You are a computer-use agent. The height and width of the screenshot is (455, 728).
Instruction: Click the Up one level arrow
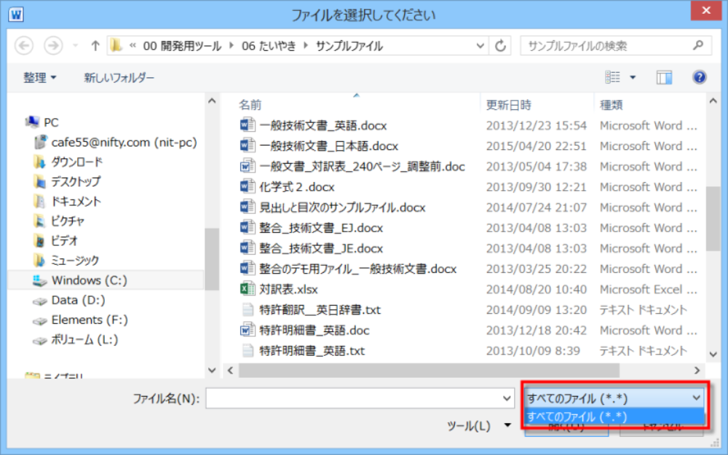pyautogui.click(x=95, y=45)
